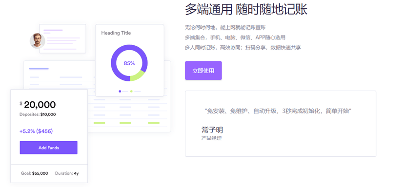Click the 产品经理 job title
This screenshot has height=187, width=404.
pyautogui.click(x=211, y=138)
